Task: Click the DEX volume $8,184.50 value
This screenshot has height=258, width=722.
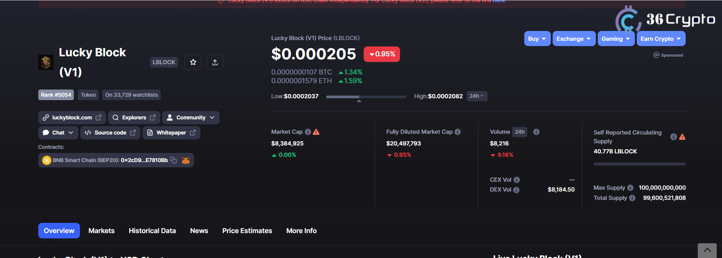Action: click(561, 190)
